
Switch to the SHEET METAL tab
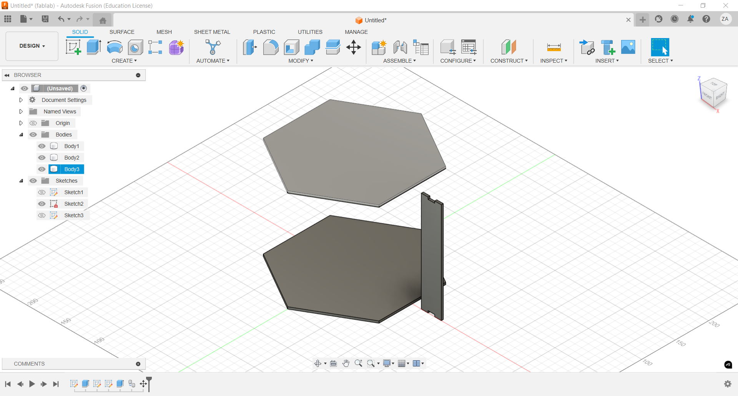pos(212,32)
